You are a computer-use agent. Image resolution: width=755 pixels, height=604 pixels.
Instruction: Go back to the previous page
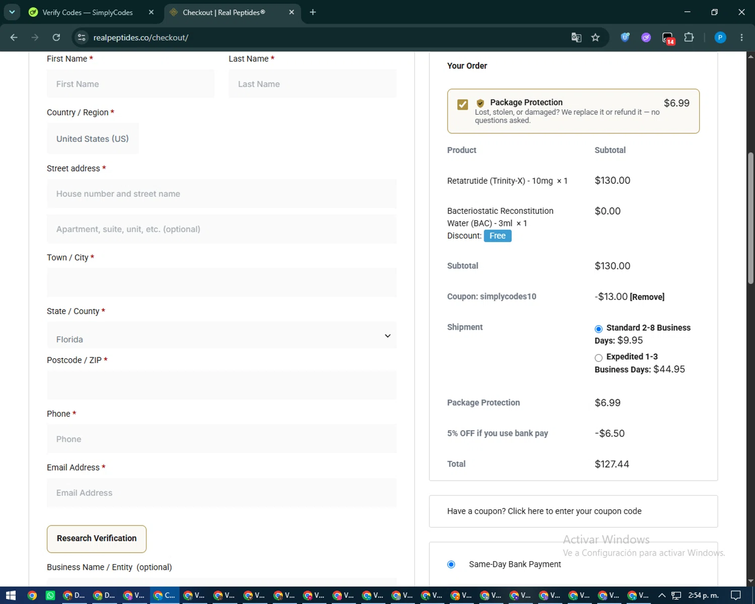[14, 37]
